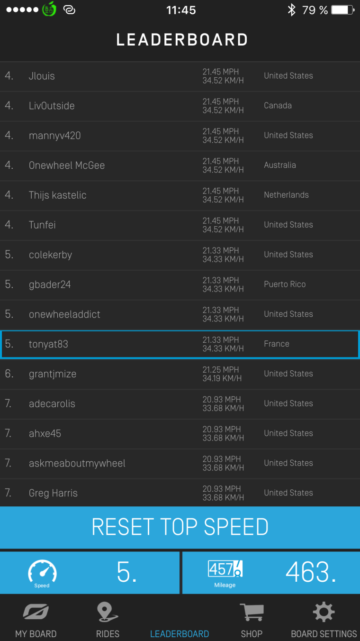Open the Shop cart icon
360x641 pixels.
[x=251, y=613]
